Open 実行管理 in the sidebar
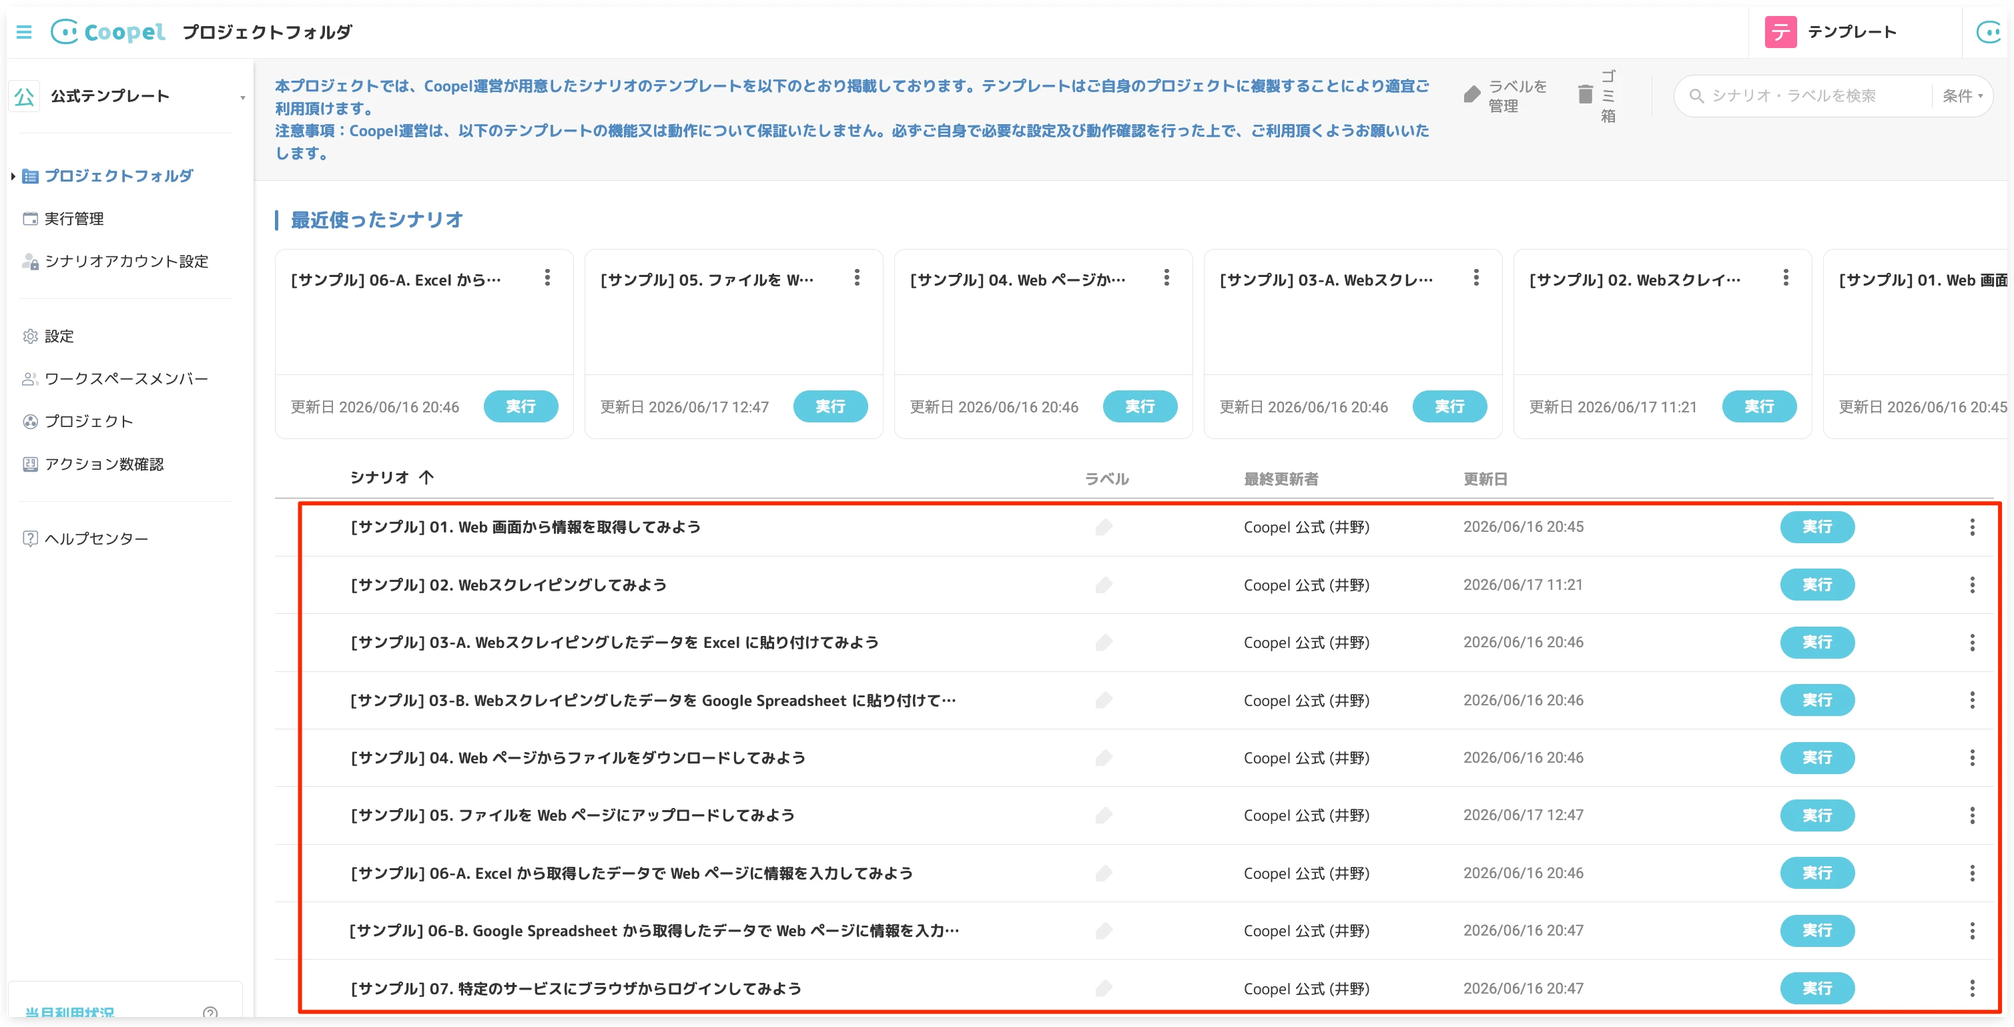Screen dimensions: 2014x1027 pos(73,219)
